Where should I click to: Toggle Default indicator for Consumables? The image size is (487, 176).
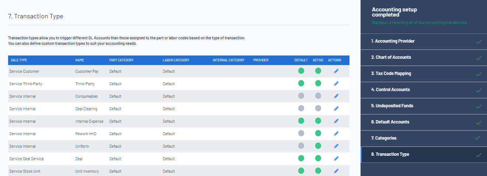(x=301, y=96)
